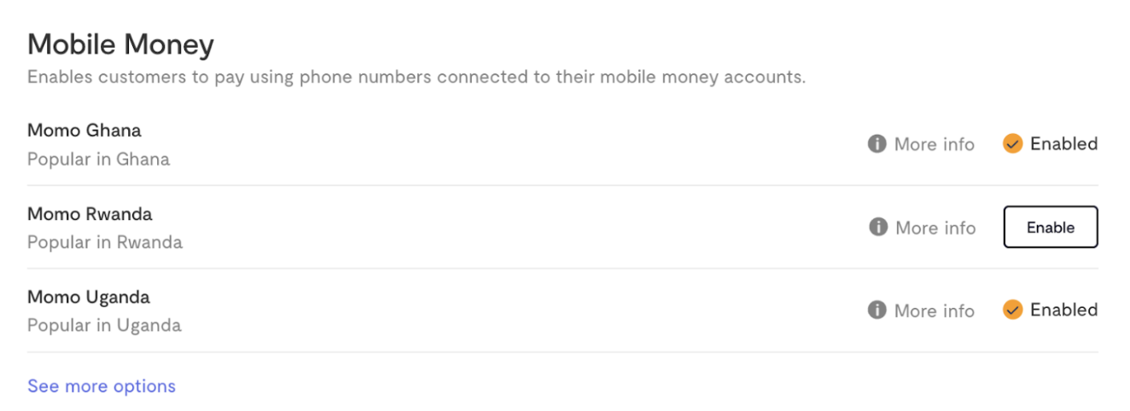Click the Mobile Money description text
Image resolution: width=1130 pixels, height=411 pixels.
(x=416, y=78)
